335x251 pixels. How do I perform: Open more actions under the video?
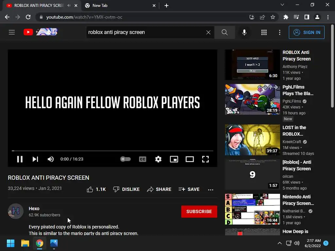(x=211, y=190)
